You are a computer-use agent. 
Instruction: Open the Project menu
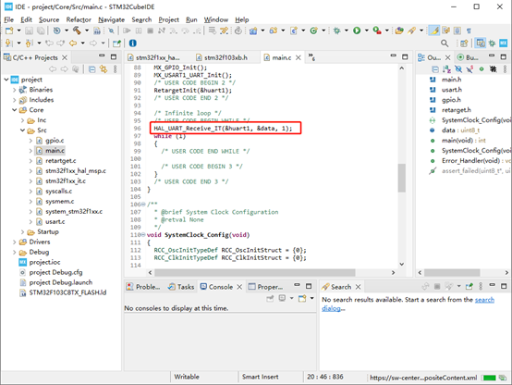coord(168,19)
